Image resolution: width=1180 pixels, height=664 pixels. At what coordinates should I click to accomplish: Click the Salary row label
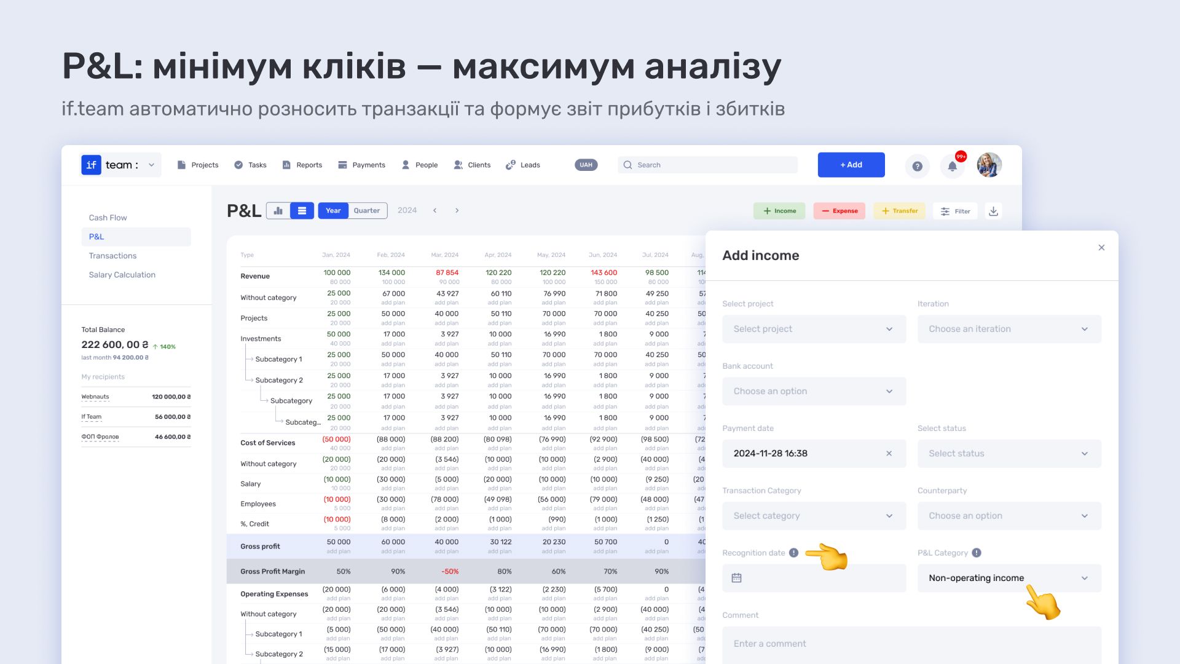(251, 484)
